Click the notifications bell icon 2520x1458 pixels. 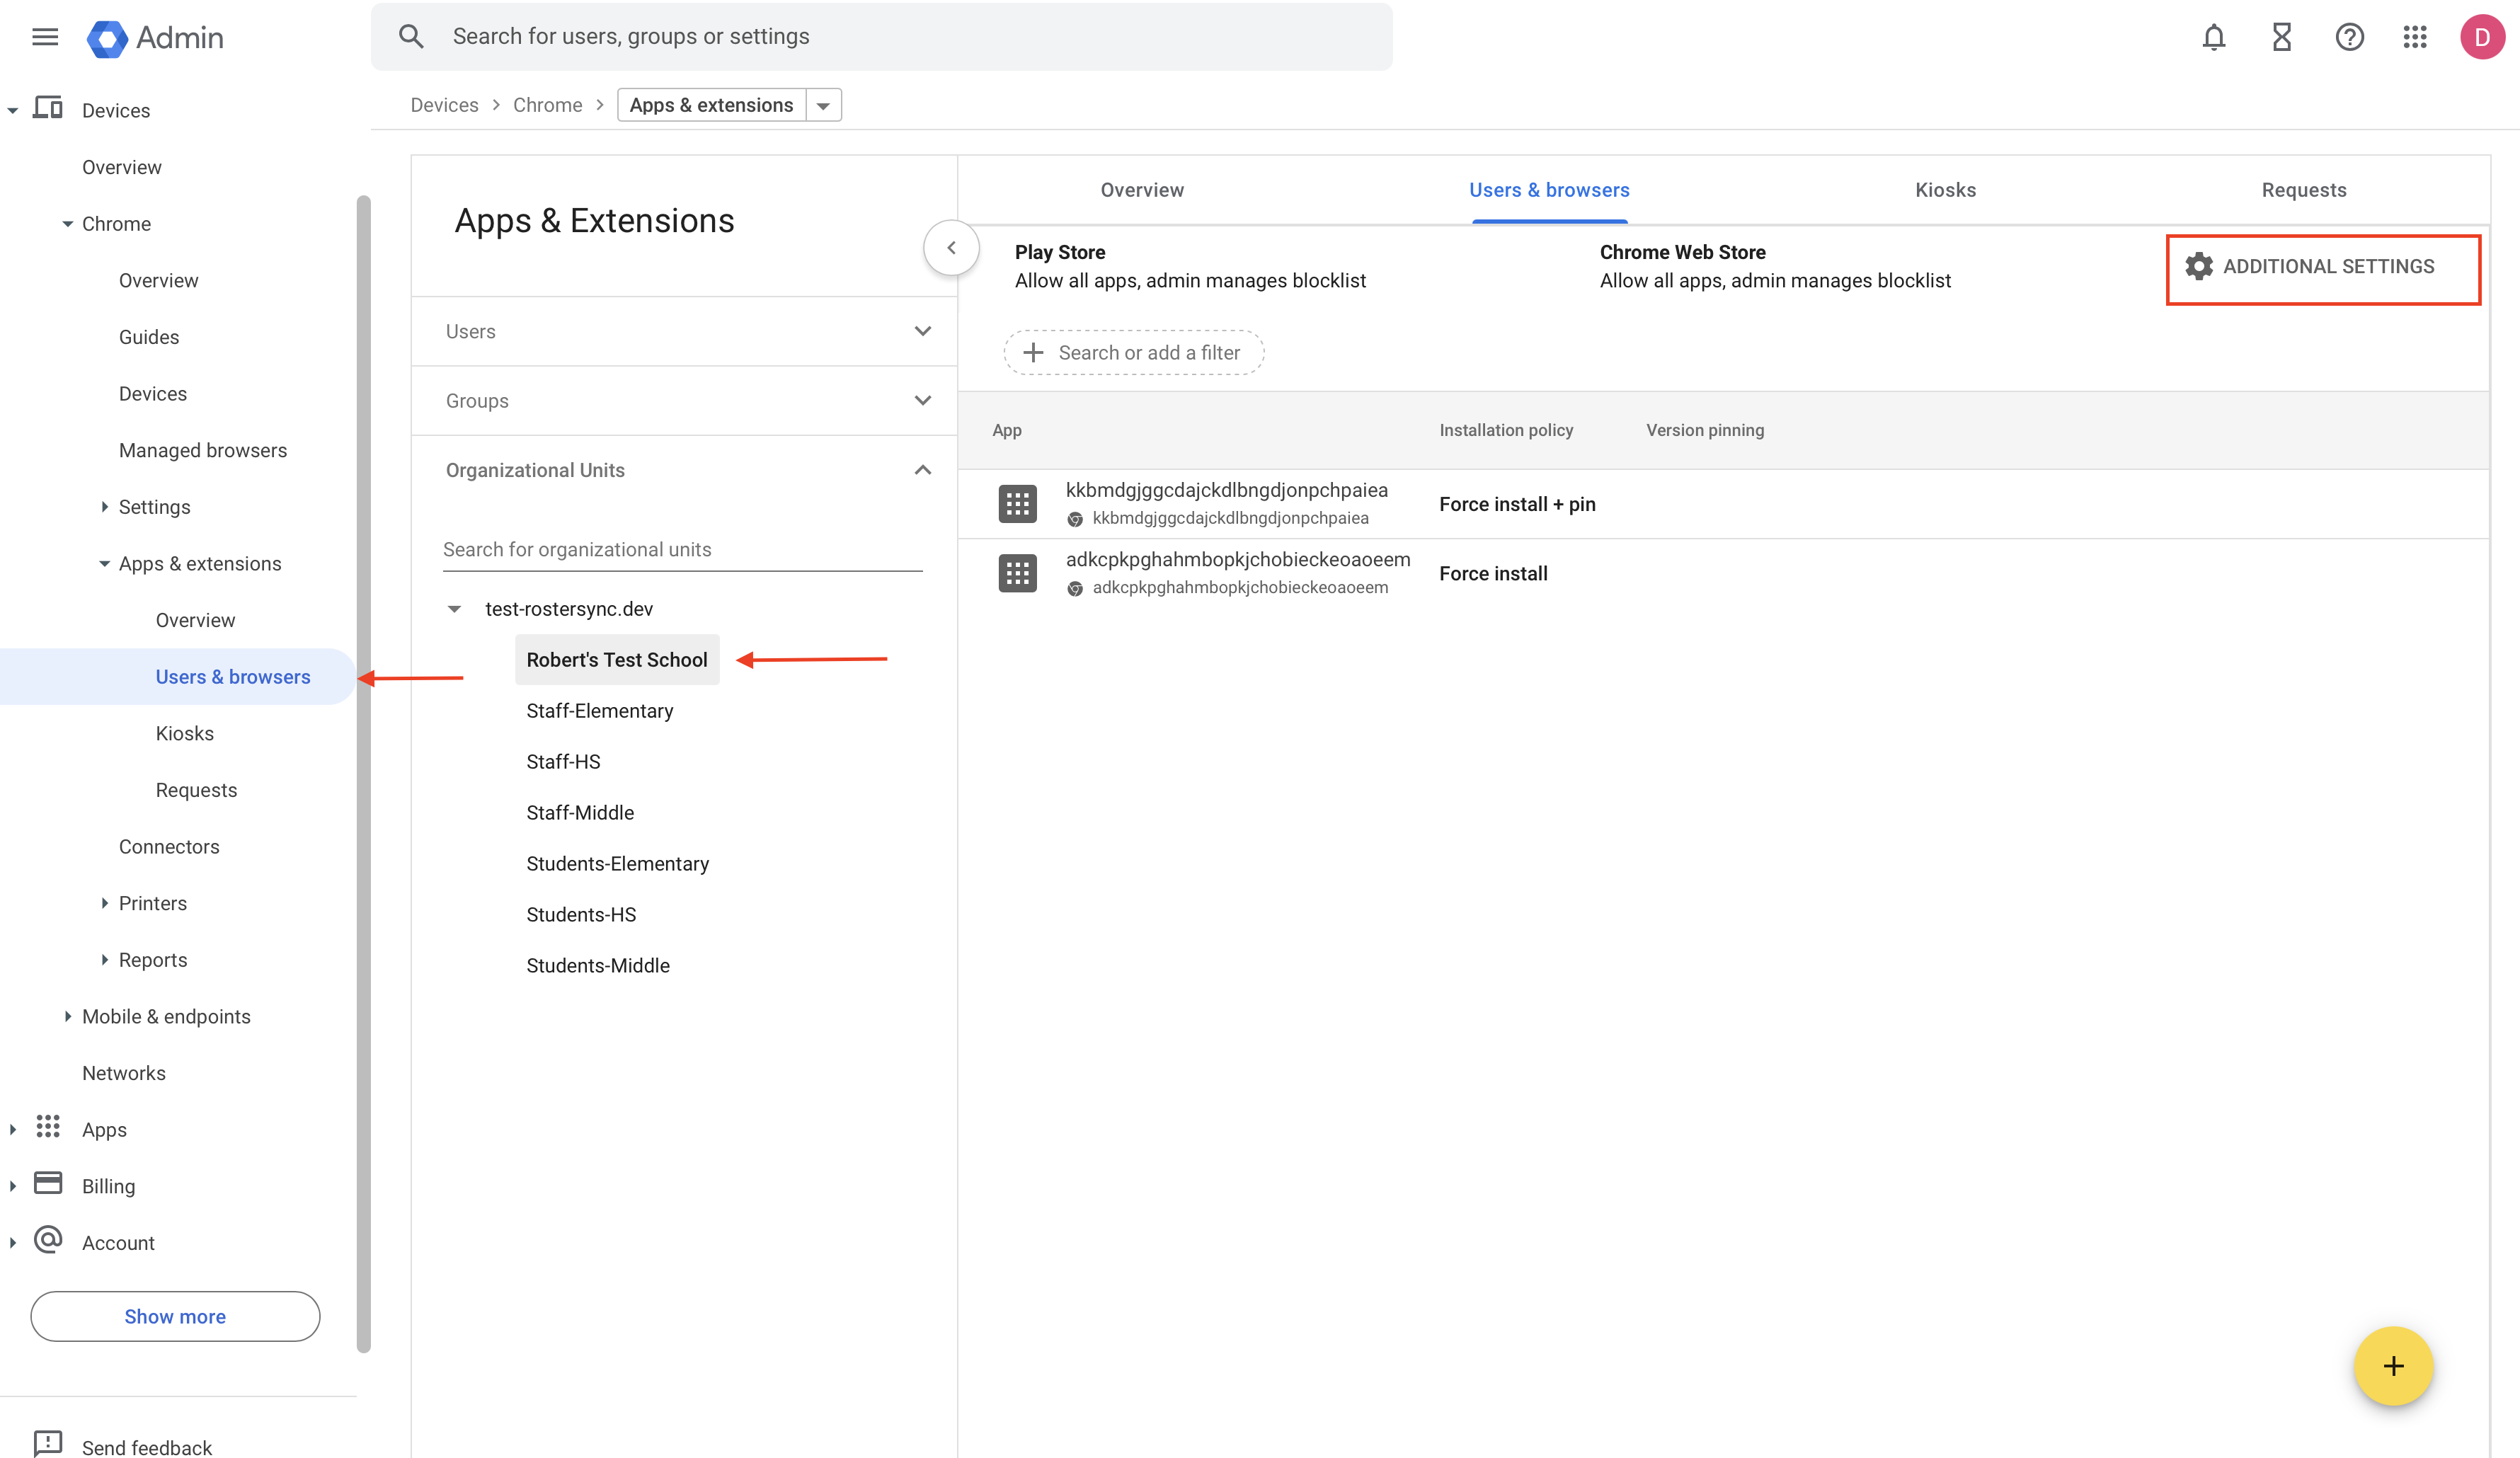(2214, 37)
